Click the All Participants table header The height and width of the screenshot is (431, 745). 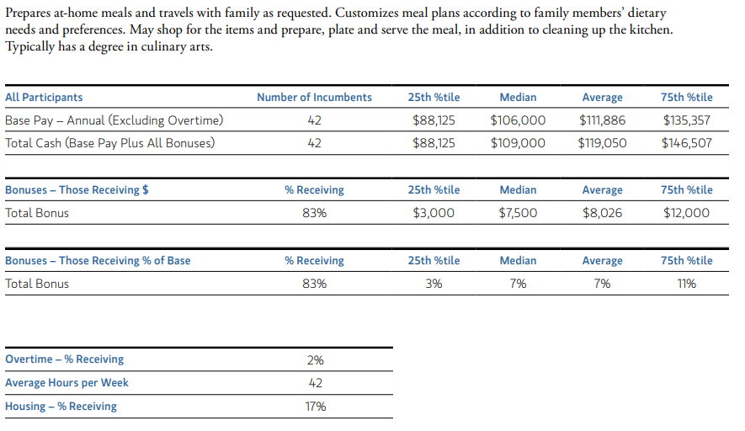44,98
